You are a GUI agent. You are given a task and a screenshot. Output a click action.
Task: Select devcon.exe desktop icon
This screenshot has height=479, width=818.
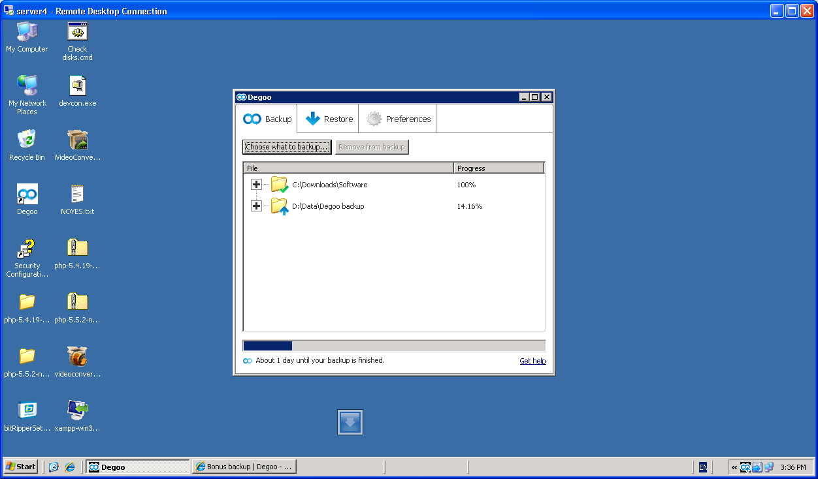pos(77,85)
